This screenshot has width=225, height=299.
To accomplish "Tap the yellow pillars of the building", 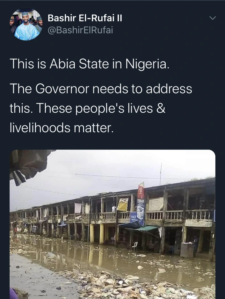I will pyautogui.click(x=97, y=234).
